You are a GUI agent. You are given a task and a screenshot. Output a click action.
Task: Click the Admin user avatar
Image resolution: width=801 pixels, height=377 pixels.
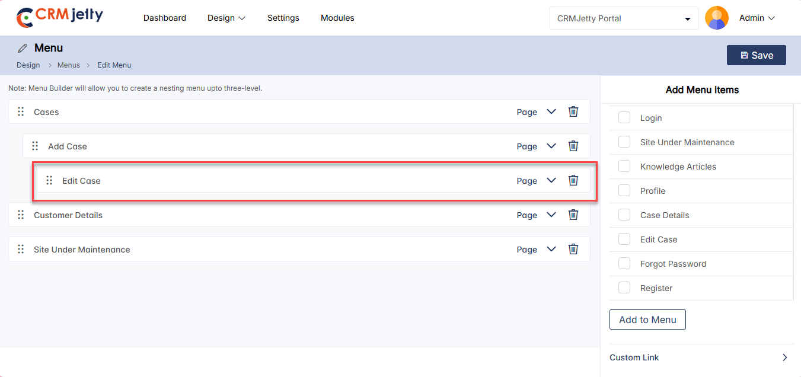click(x=716, y=18)
